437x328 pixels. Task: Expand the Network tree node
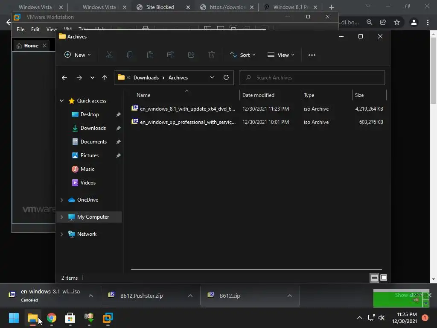(61, 234)
